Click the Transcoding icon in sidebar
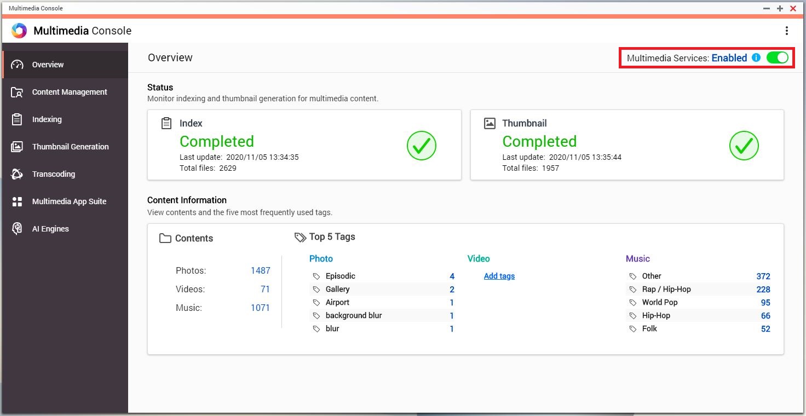 coord(17,174)
